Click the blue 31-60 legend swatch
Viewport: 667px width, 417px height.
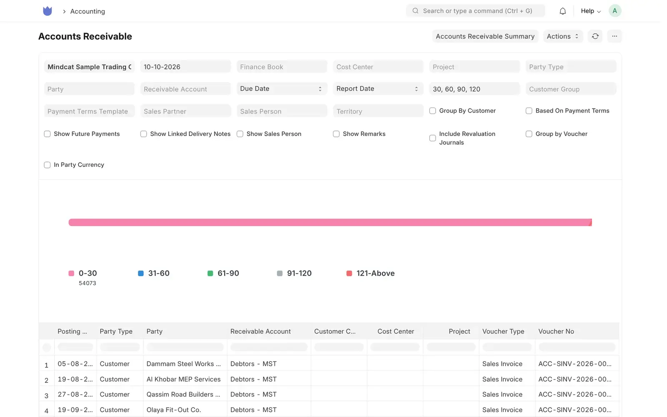pos(141,274)
